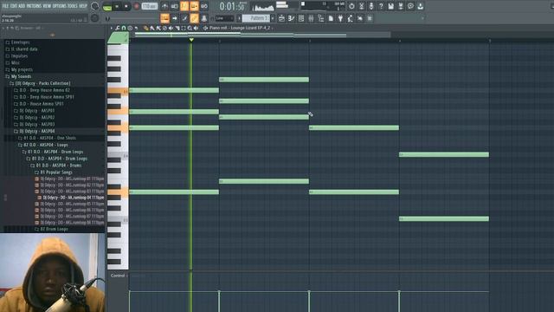Toggle the orange typing-keyboard-to-piano button
Viewport: 554px width, 312px height.
click(x=165, y=18)
